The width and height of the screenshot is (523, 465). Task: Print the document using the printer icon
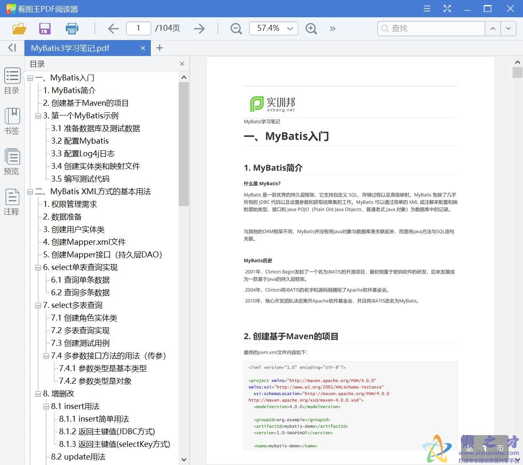point(72,29)
